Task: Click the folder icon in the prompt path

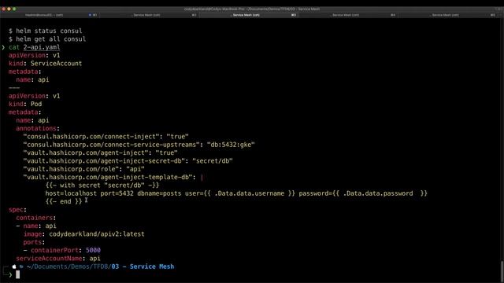Action: (21, 266)
